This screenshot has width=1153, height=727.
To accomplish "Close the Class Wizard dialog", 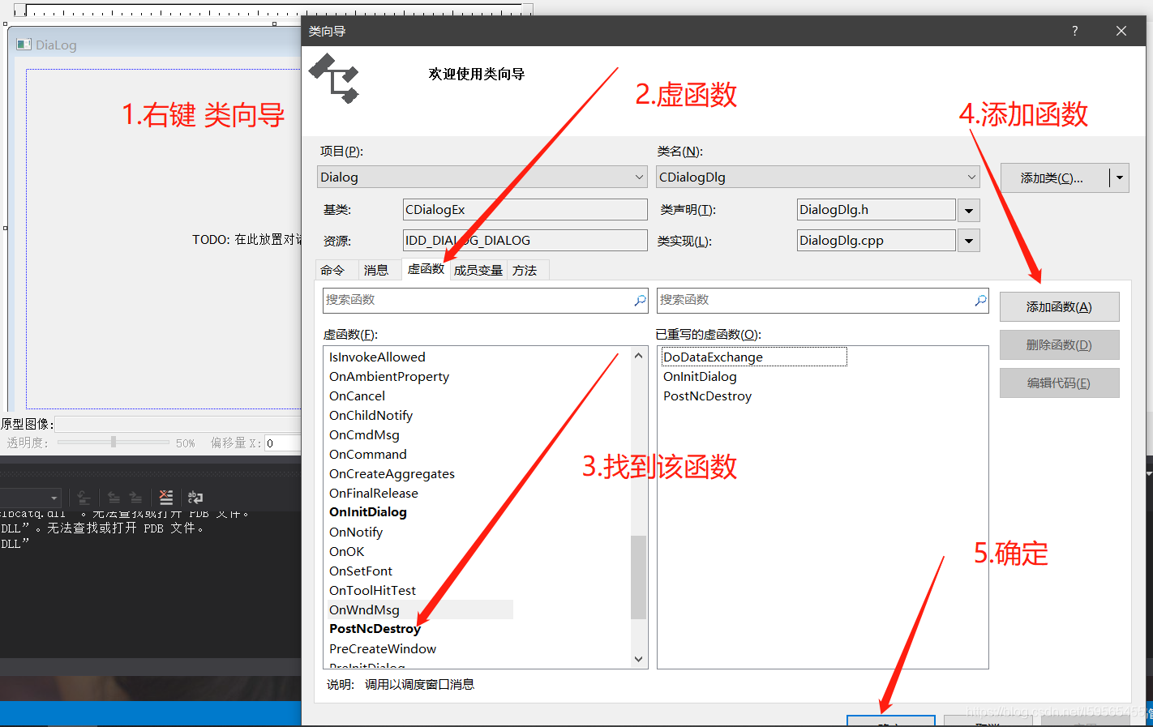I will [x=1121, y=31].
